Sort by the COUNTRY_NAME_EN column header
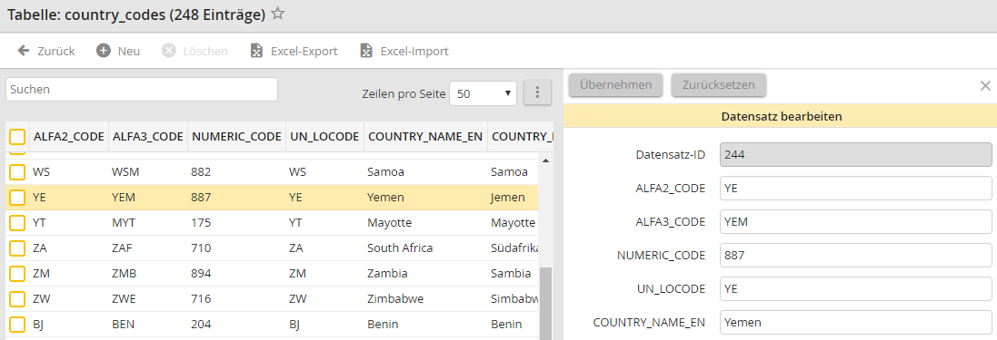This screenshot has height=340, width=997. click(425, 136)
